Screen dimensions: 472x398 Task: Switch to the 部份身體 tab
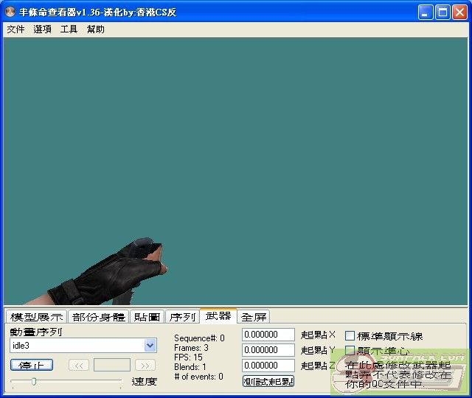(98, 316)
